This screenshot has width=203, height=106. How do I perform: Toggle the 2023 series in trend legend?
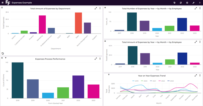point(171,81)
